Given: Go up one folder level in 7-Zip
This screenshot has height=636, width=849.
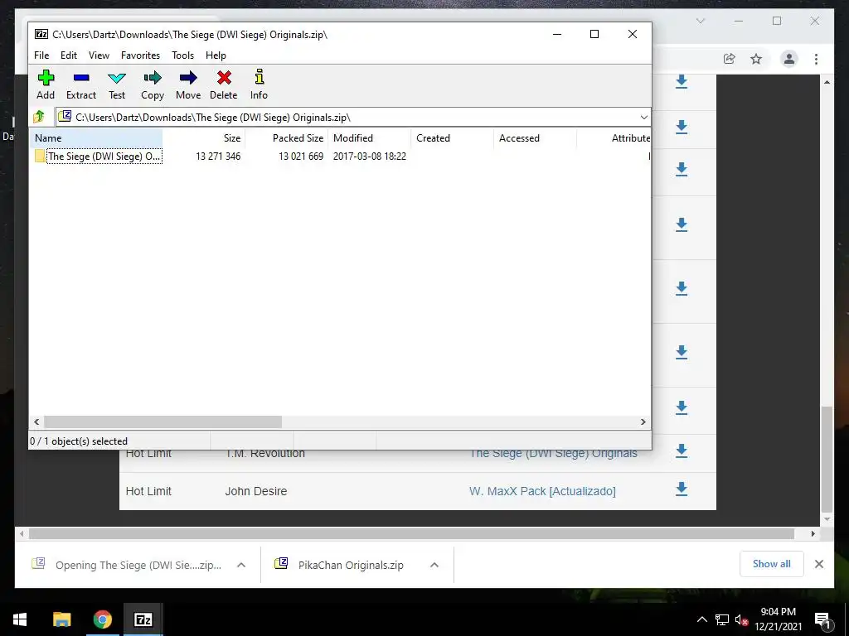Looking at the screenshot, I should pyautogui.click(x=39, y=117).
